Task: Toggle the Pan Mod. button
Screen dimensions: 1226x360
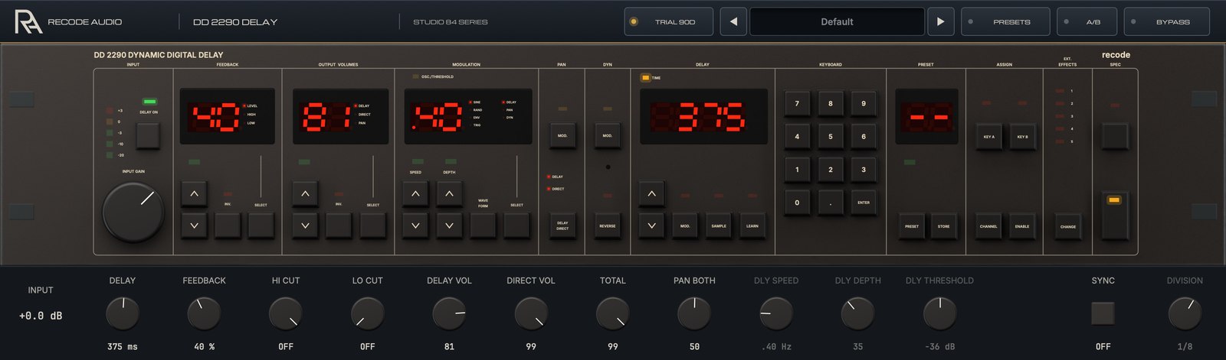Action: pos(562,136)
